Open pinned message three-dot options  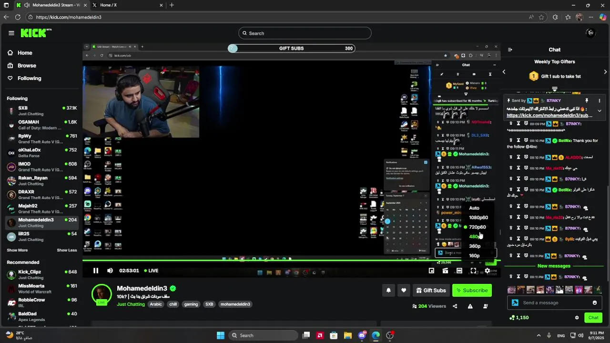[x=600, y=101]
